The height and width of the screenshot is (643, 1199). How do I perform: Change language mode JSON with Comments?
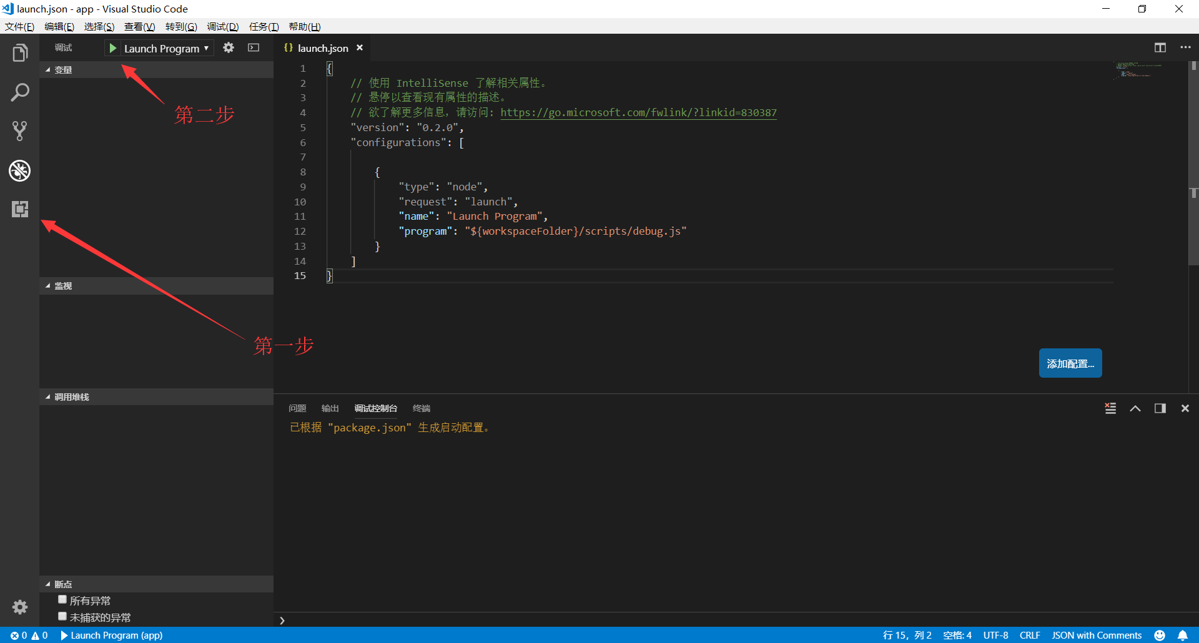(x=1097, y=635)
